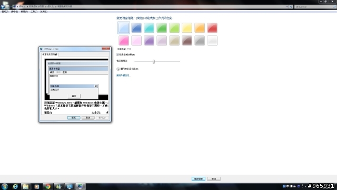The image size is (337, 190).
Task: Click OK in the appearance dialog footer
Action: (74, 118)
